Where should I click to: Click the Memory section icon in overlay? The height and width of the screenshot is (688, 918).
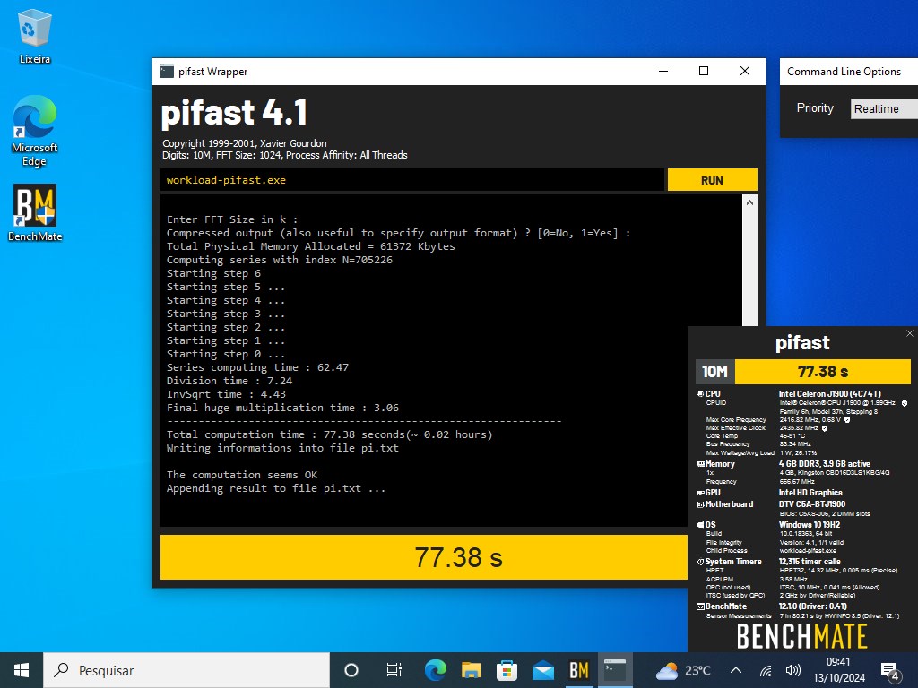[700, 464]
